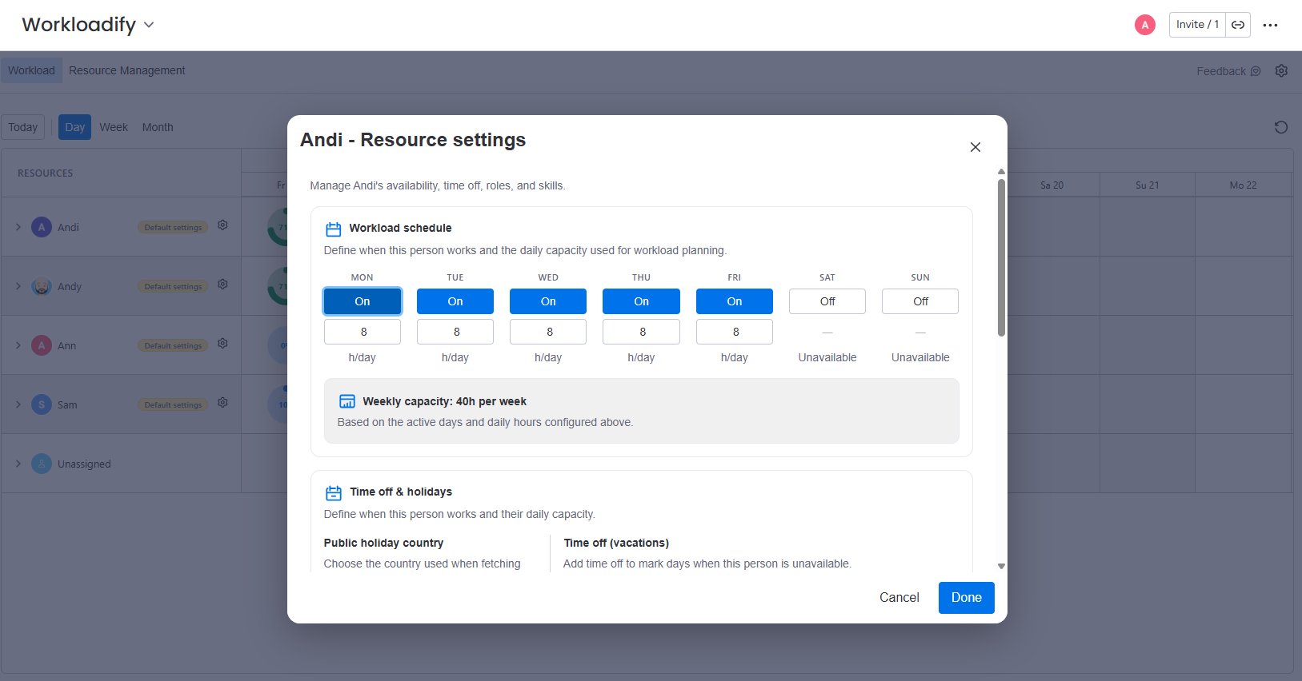Click the Public holiday country label

pyautogui.click(x=383, y=543)
